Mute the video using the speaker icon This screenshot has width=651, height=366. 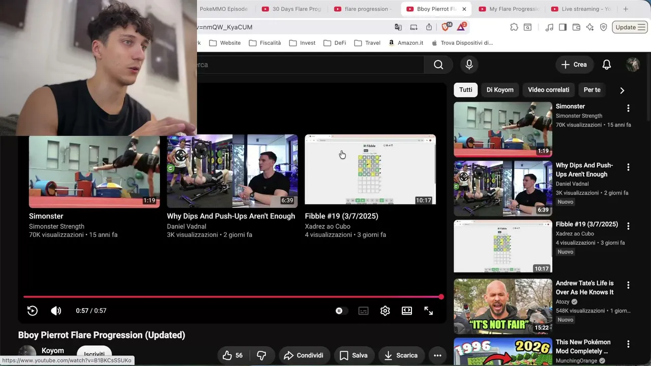[x=56, y=311]
